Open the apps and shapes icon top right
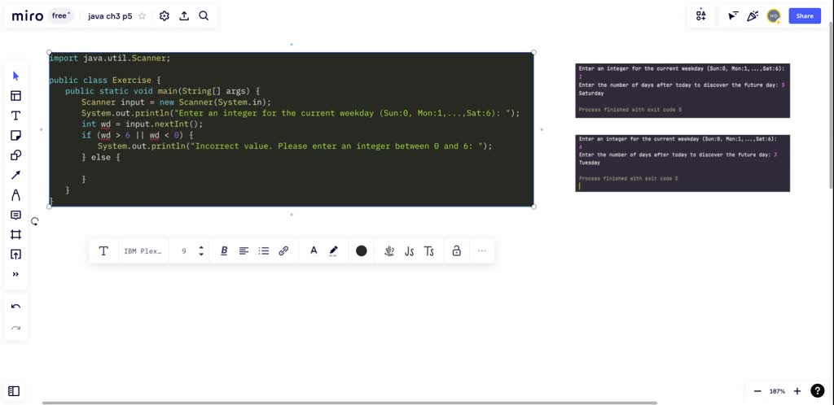 click(701, 15)
